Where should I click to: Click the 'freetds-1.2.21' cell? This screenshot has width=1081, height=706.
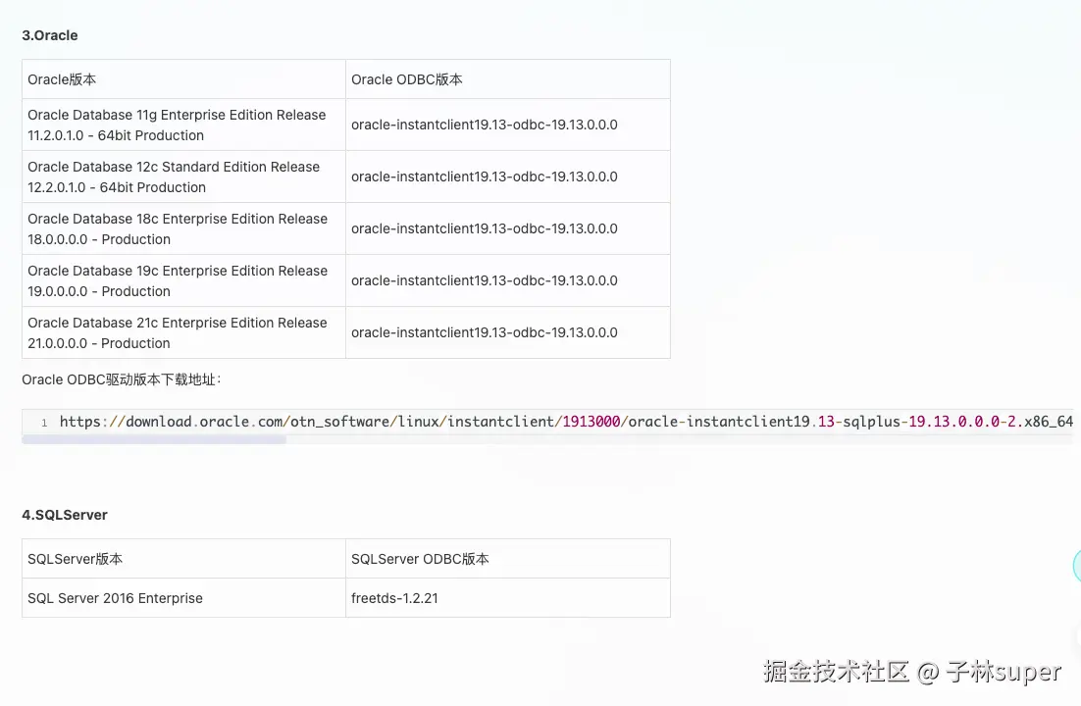[507, 598]
